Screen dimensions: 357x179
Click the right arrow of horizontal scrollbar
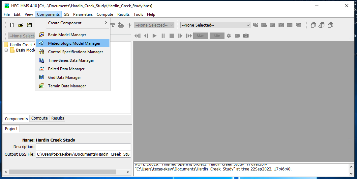[128, 172]
